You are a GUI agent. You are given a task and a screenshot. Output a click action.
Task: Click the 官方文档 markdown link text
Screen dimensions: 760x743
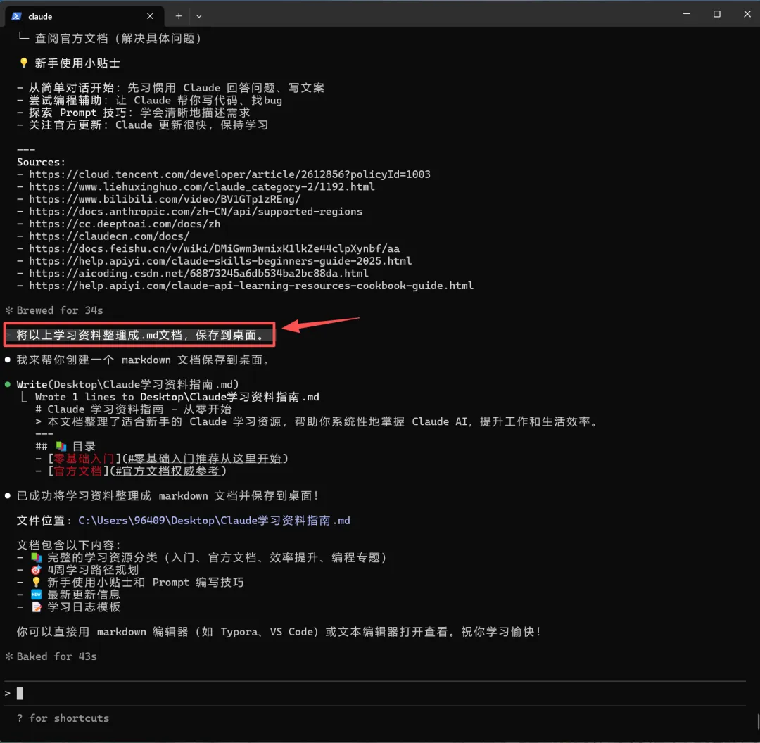[77, 471]
